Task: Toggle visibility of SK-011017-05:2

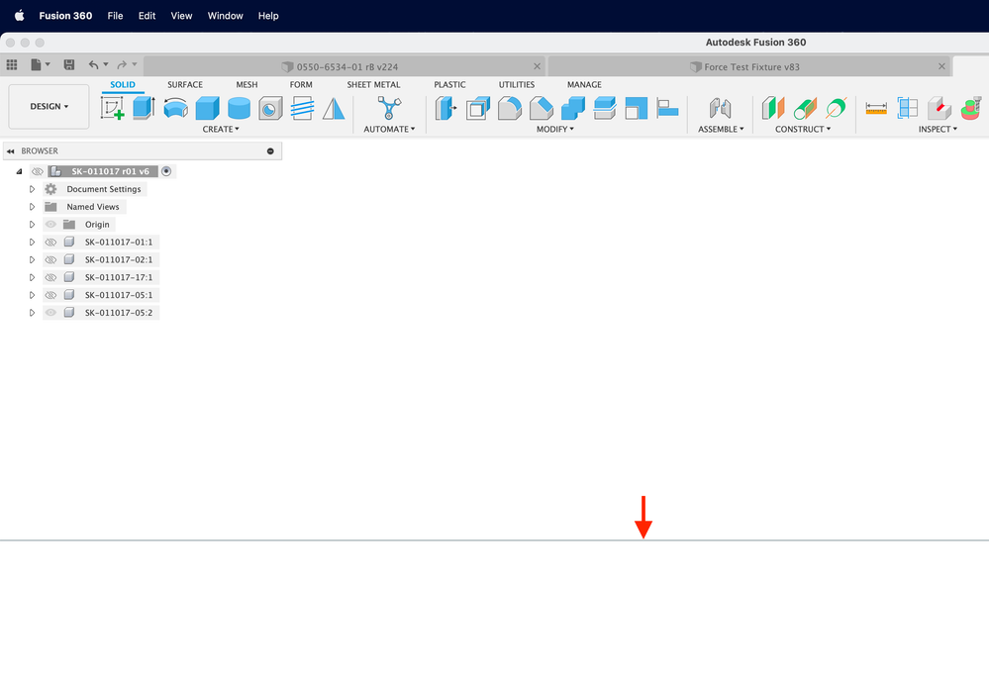Action: click(x=50, y=313)
